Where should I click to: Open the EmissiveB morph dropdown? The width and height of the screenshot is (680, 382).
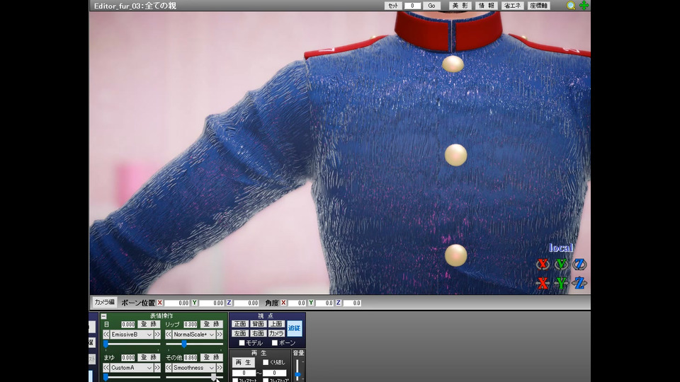132,335
